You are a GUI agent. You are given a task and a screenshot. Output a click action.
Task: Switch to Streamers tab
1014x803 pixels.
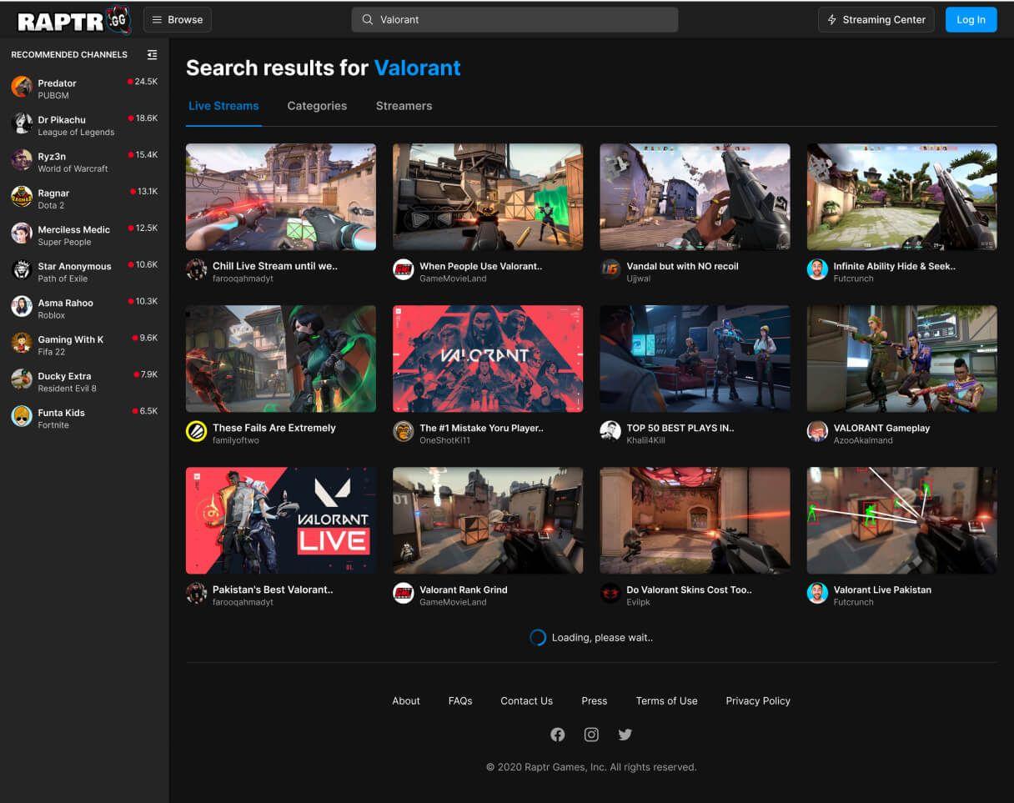coord(404,106)
